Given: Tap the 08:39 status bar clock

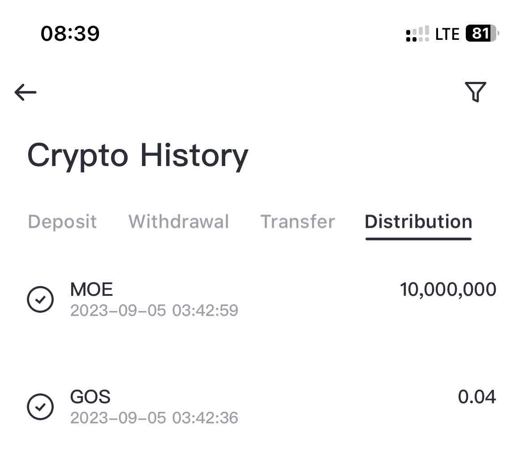Looking at the screenshot, I should [x=70, y=34].
